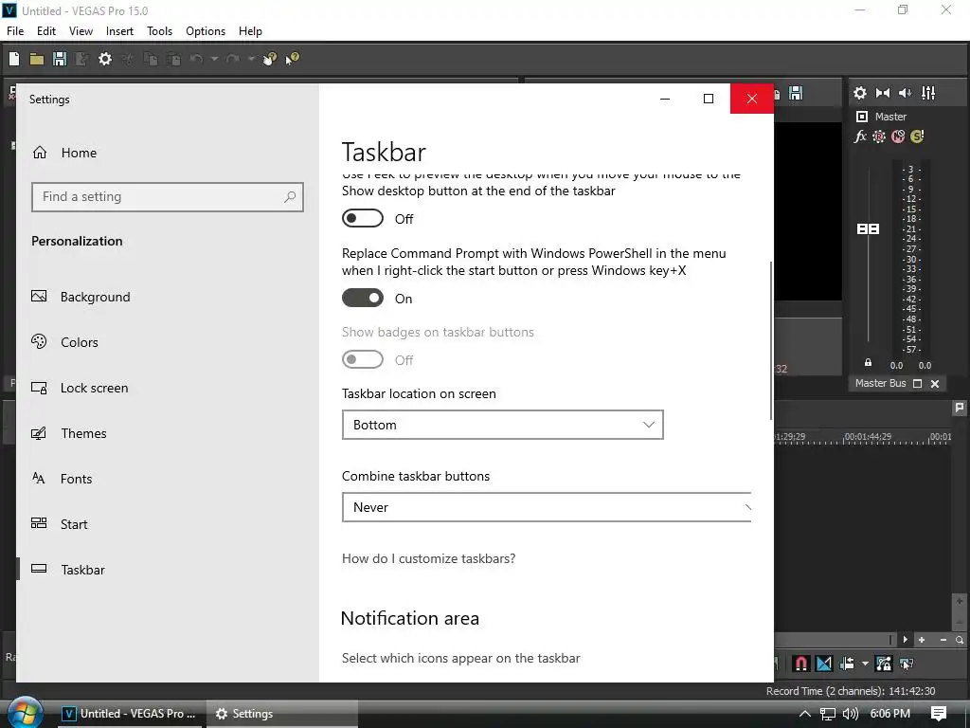Click the Open folder icon in VEGAS toolbar
The width and height of the screenshot is (970, 728).
(37, 59)
